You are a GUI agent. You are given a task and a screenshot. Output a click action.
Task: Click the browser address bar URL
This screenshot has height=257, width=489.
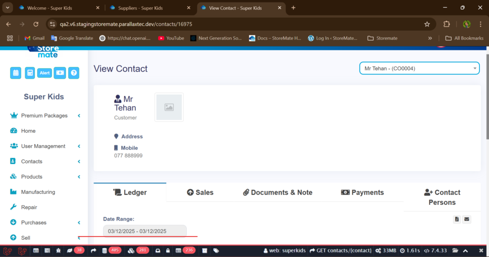click(126, 24)
